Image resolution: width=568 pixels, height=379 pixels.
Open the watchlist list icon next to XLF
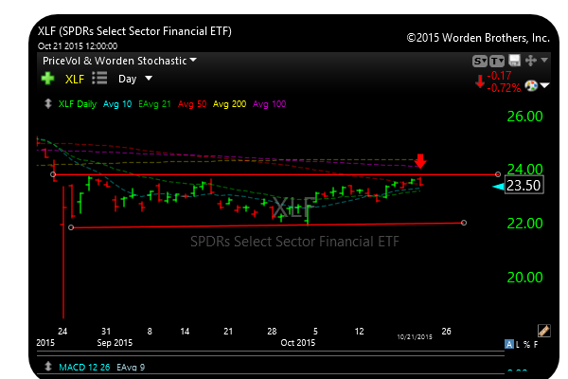point(99,78)
